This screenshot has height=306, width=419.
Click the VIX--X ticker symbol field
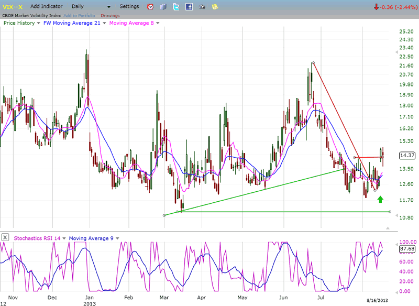(x=13, y=7)
